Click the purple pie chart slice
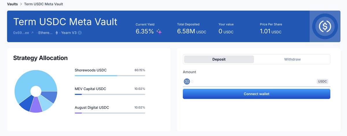347x136 pixels. (36, 105)
